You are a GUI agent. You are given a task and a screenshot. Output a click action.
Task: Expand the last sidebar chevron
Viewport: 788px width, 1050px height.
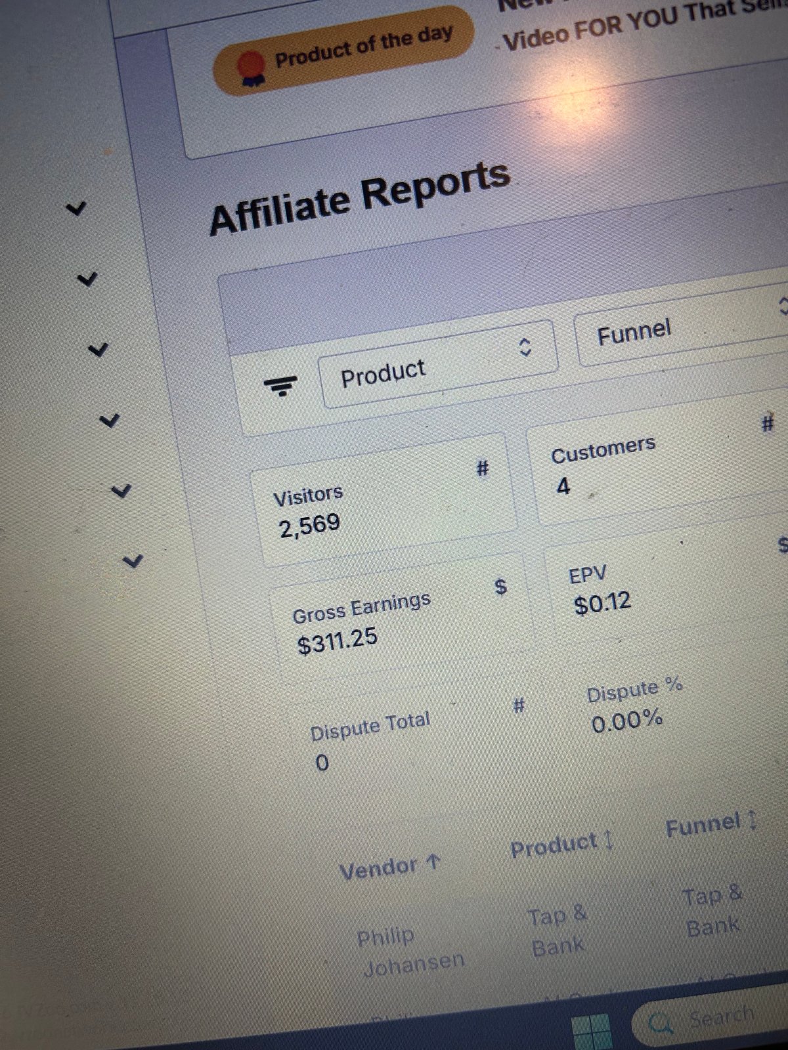[x=133, y=561]
